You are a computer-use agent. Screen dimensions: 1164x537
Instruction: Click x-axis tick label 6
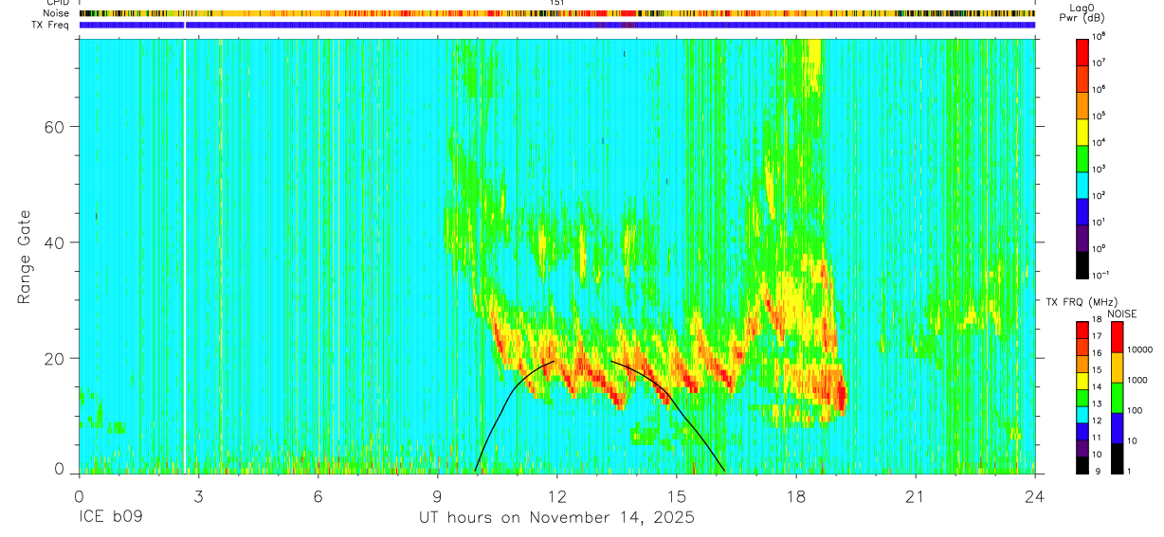coord(318,496)
